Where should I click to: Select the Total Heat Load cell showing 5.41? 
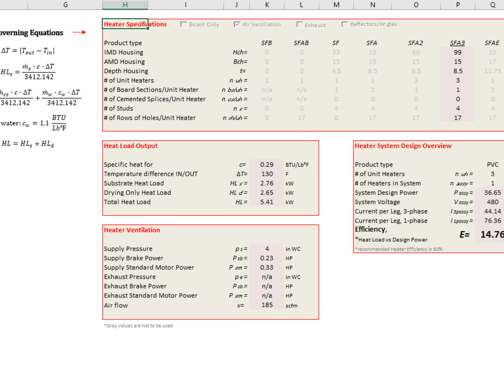pyautogui.click(x=267, y=202)
